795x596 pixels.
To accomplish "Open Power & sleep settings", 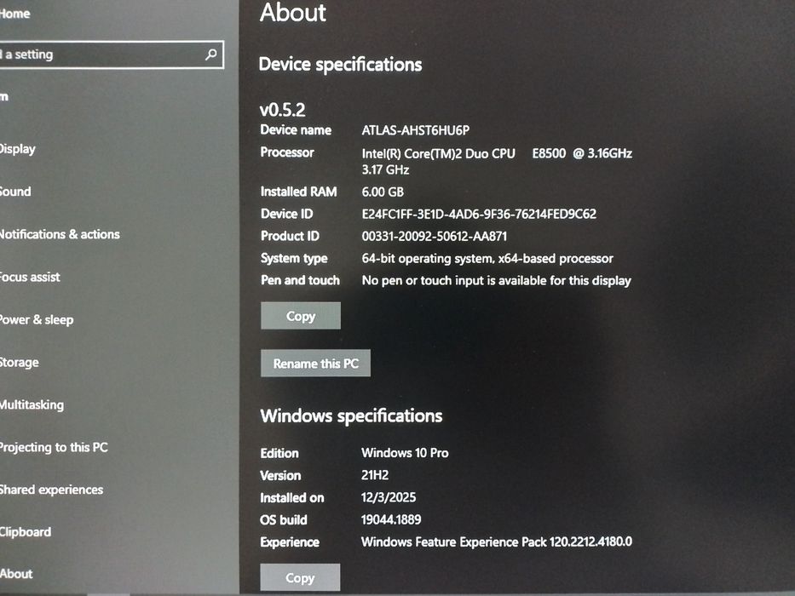I will [37, 320].
